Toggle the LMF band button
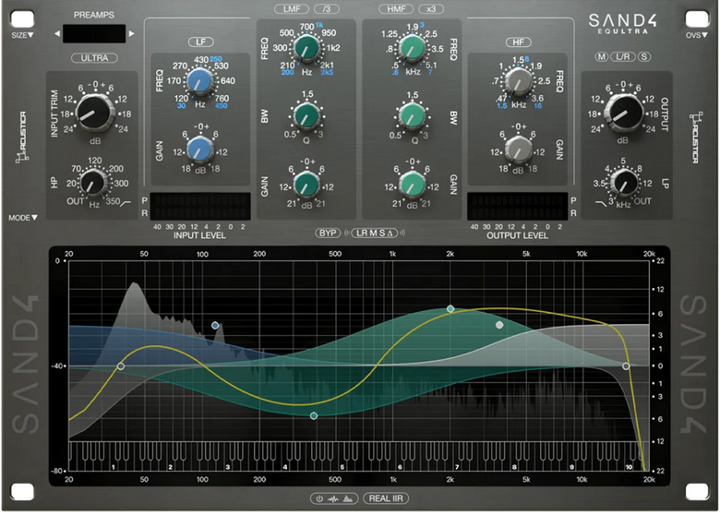The height and width of the screenshot is (515, 720). click(292, 8)
